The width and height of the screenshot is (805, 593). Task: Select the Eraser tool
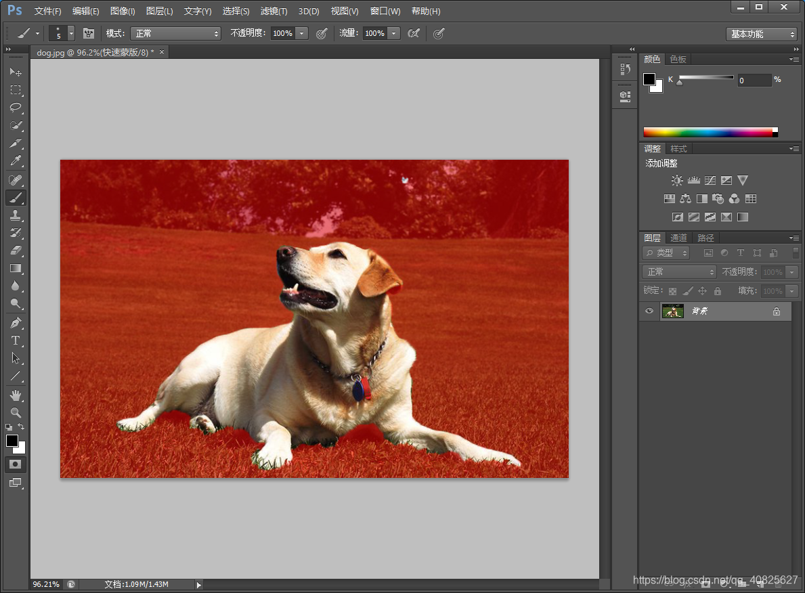16,250
